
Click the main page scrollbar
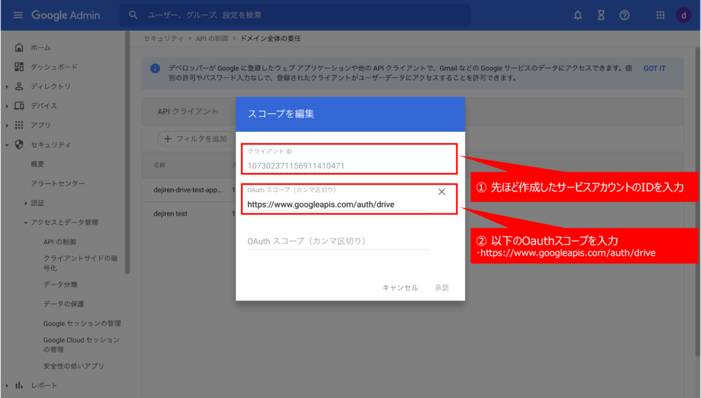click(698, 201)
